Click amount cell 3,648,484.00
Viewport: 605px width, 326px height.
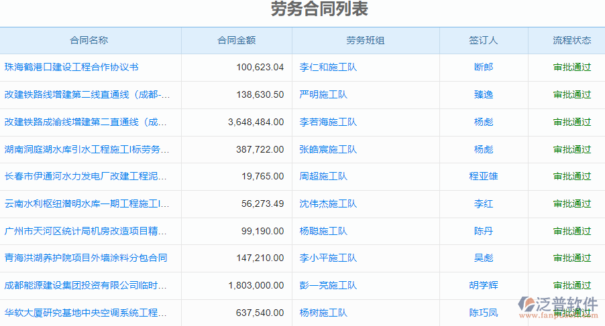coord(256,122)
